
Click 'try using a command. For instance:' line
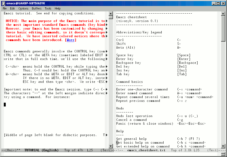coord(37,97)
